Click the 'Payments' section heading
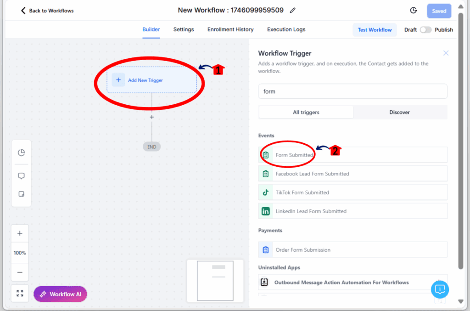The image size is (470, 311). pos(270,230)
